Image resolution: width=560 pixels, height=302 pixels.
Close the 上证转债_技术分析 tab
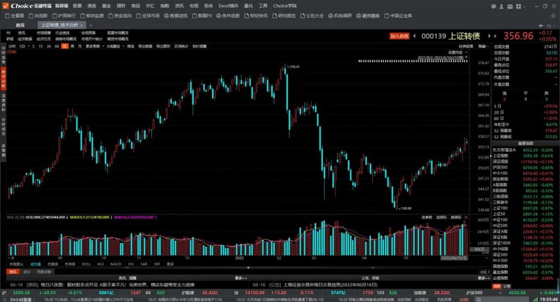82,25
